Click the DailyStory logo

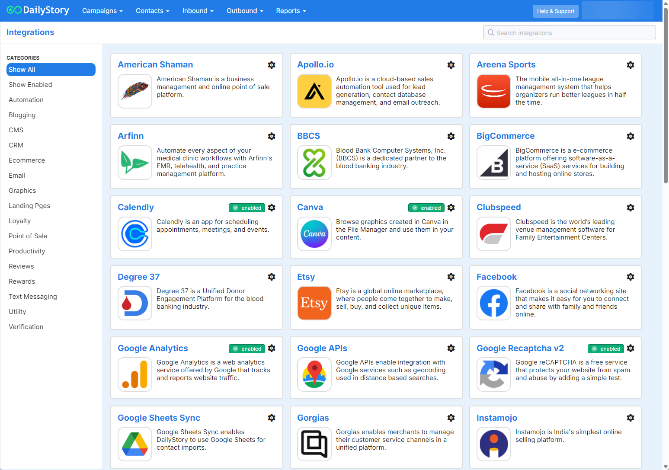(x=38, y=10)
